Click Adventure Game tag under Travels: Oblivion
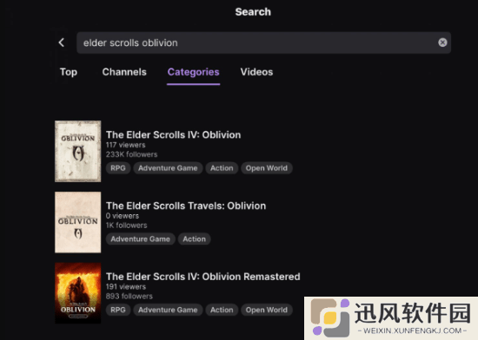 pyautogui.click(x=141, y=239)
